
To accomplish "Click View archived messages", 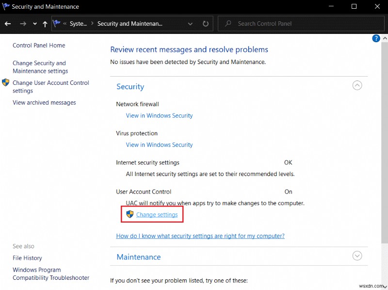I will coord(44,102).
